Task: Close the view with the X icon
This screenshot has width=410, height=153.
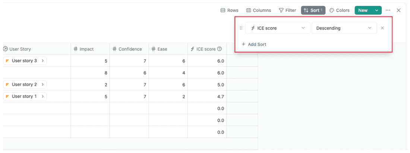Action: click(398, 10)
